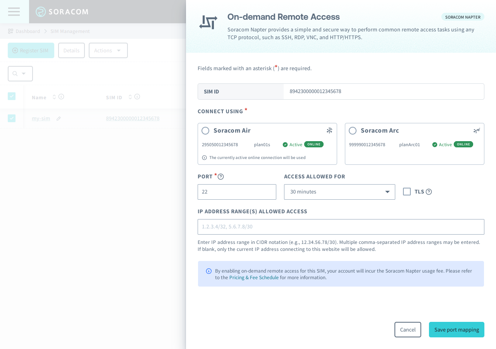496x349 pixels.
Task: Go to SIM Management in the breadcrumb
Action: 70,31
